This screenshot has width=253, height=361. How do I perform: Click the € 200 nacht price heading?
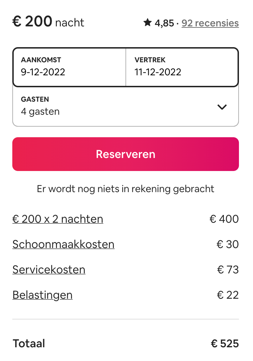[48, 22]
